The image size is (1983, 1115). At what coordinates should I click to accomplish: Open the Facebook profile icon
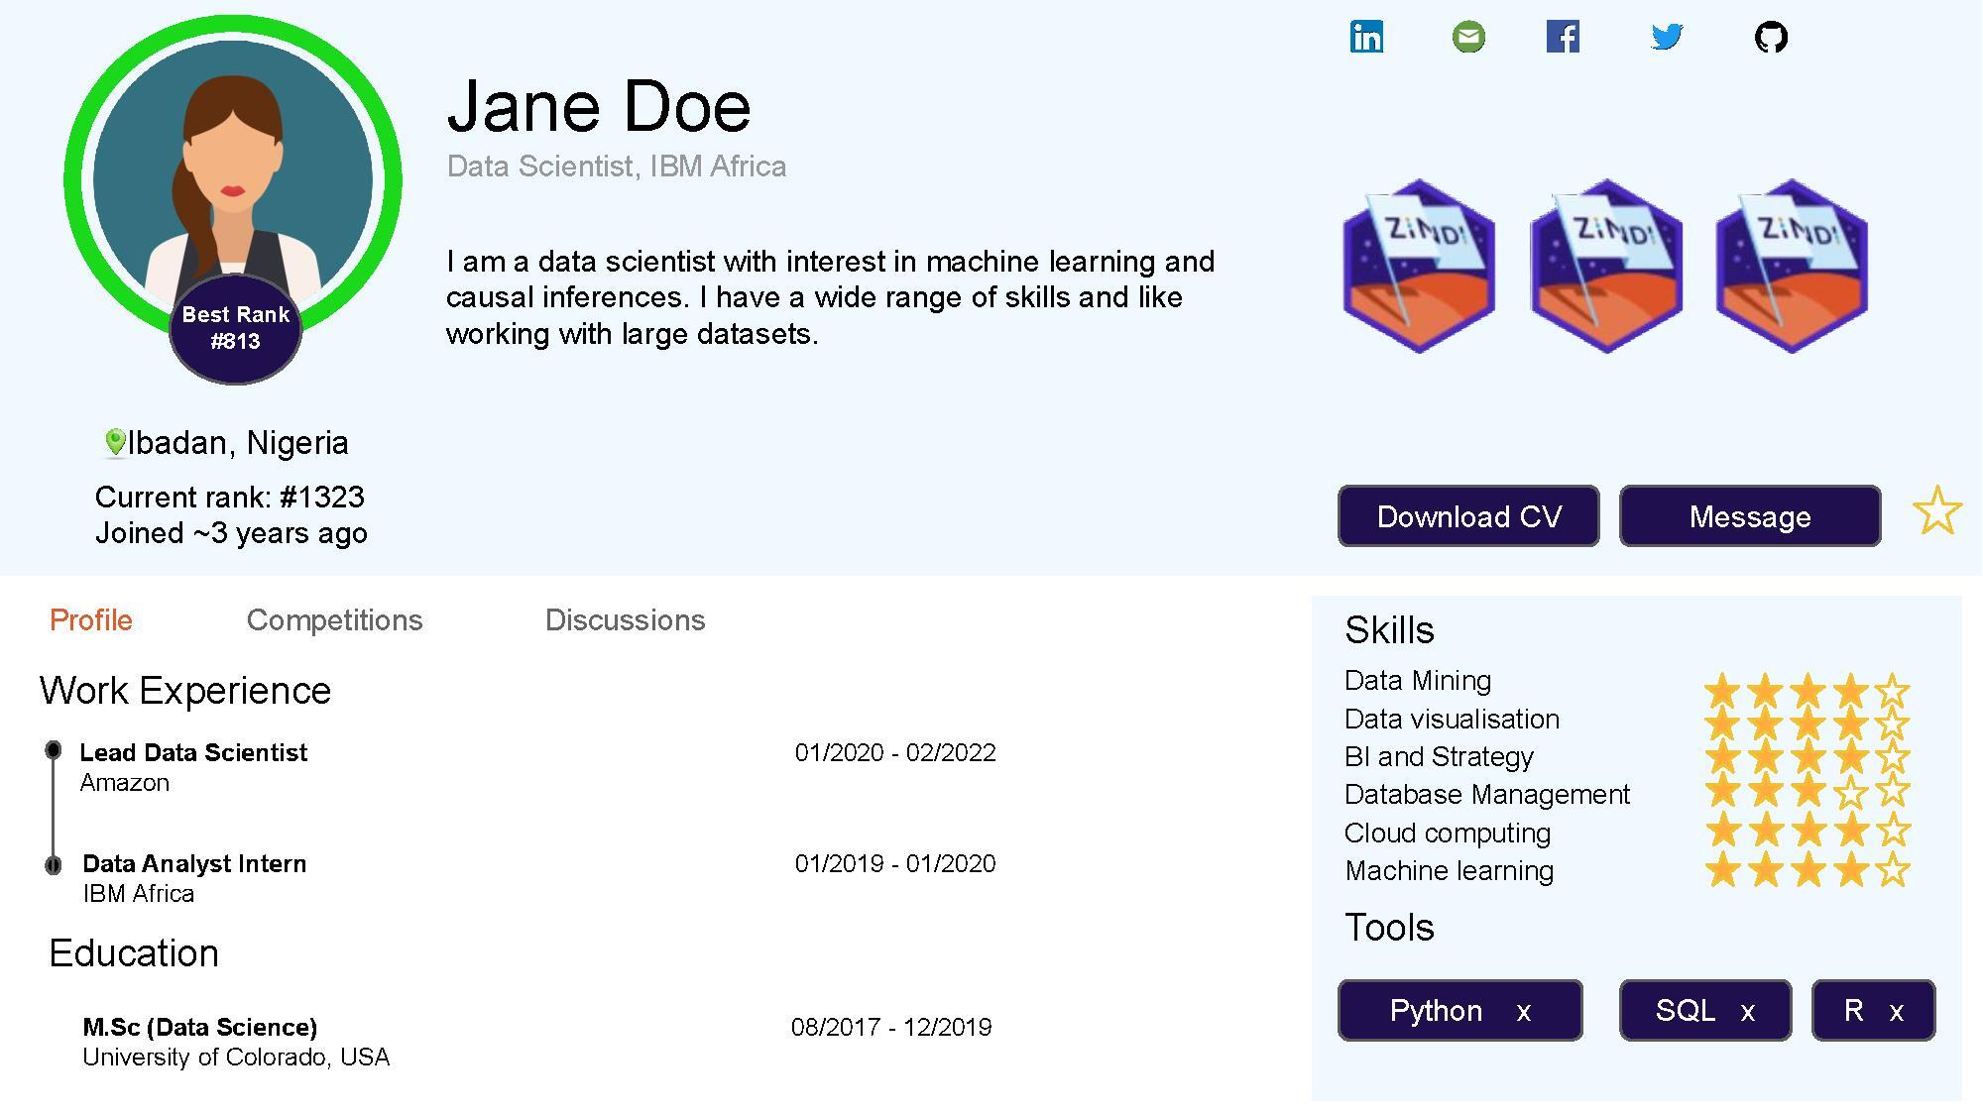pyautogui.click(x=1563, y=38)
